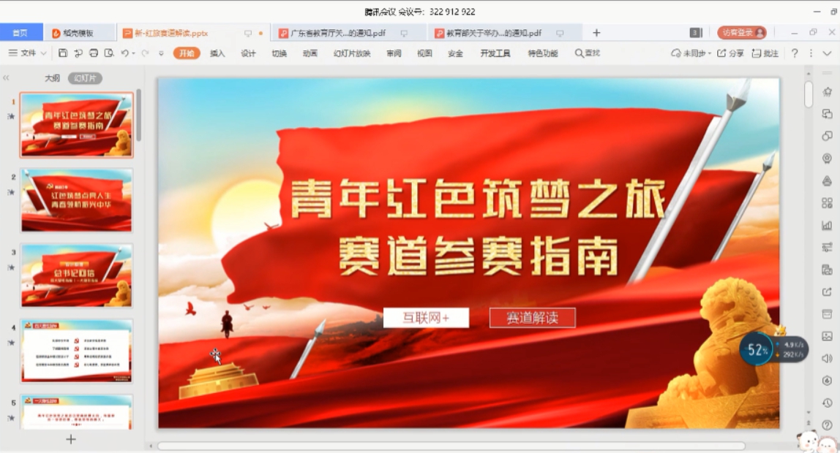
Task: Click the speaker audio icon in right sidebar
Action: click(827, 358)
